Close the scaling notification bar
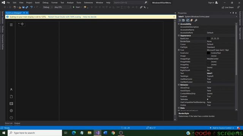Viewport: 243px width, 136px height. tap(174, 17)
